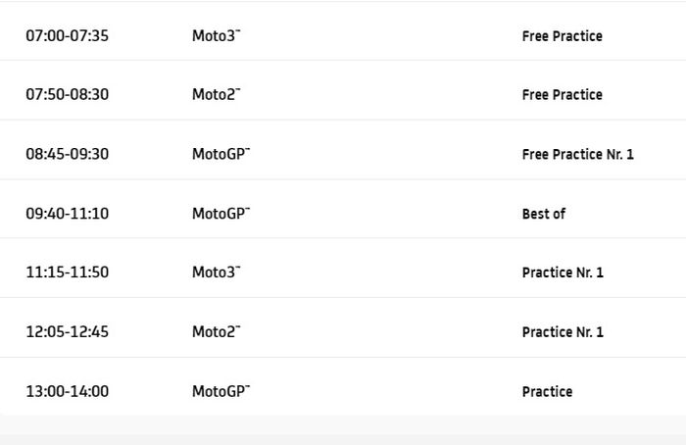Select MotoGP in the 09:40 row
The height and width of the screenshot is (445, 686).
pyautogui.click(x=220, y=214)
